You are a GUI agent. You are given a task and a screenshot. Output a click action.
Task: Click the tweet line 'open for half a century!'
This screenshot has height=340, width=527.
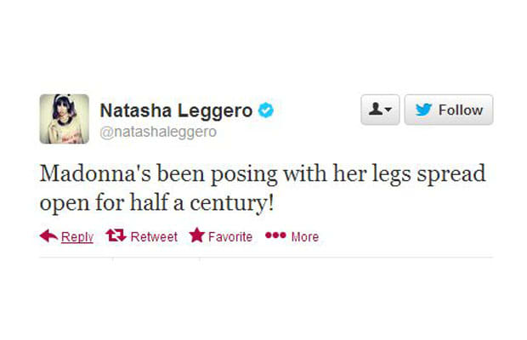pos(157,202)
